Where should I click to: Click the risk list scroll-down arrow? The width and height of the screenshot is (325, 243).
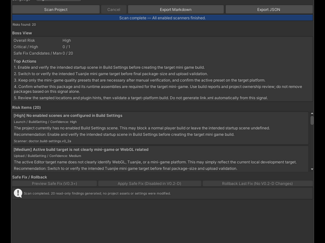[312, 169]
